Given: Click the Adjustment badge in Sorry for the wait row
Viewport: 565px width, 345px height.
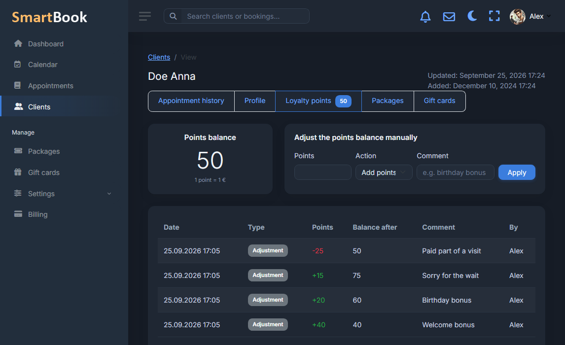Looking at the screenshot, I should pos(268,275).
